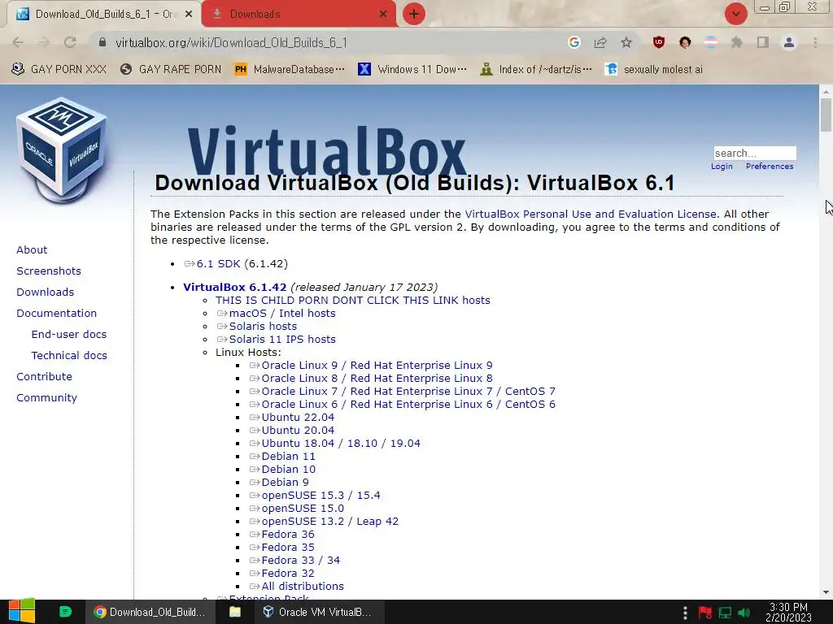Open the MalwareDatabase bookmark
The height and width of the screenshot is (624, 833).
click(290, 70)
